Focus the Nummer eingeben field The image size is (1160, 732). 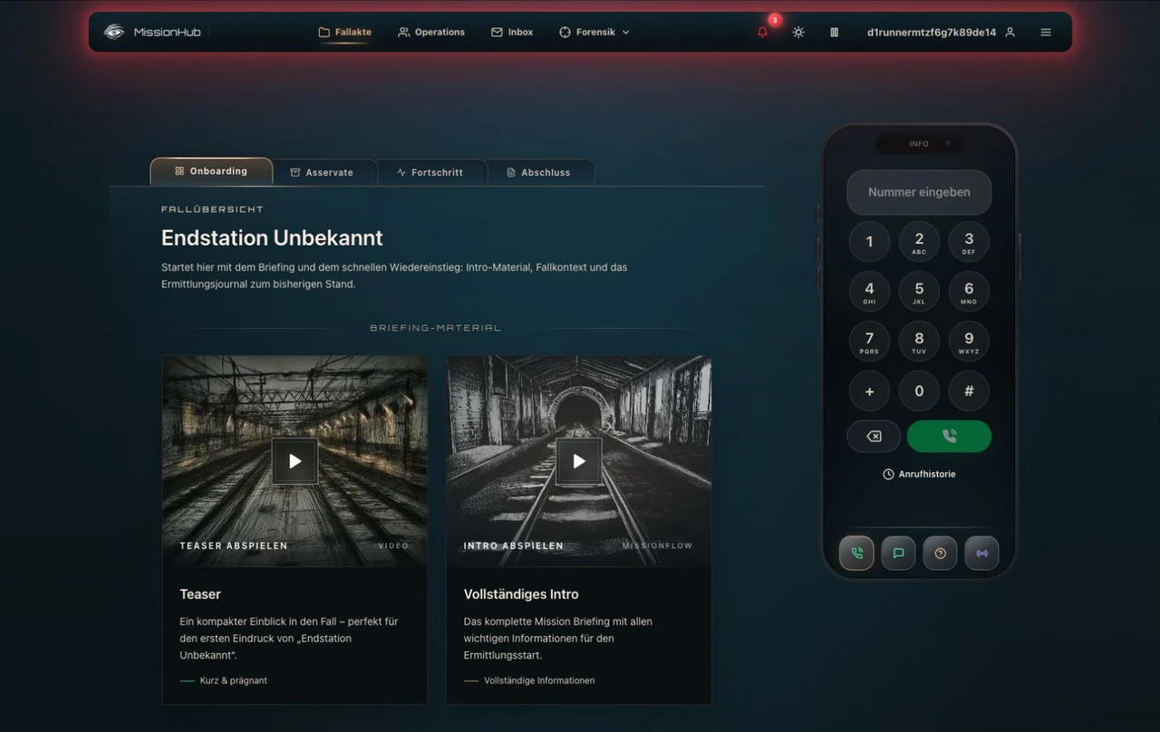919,192
